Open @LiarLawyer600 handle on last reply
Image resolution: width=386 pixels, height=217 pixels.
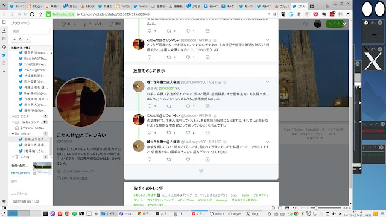[x=194, y=142]
